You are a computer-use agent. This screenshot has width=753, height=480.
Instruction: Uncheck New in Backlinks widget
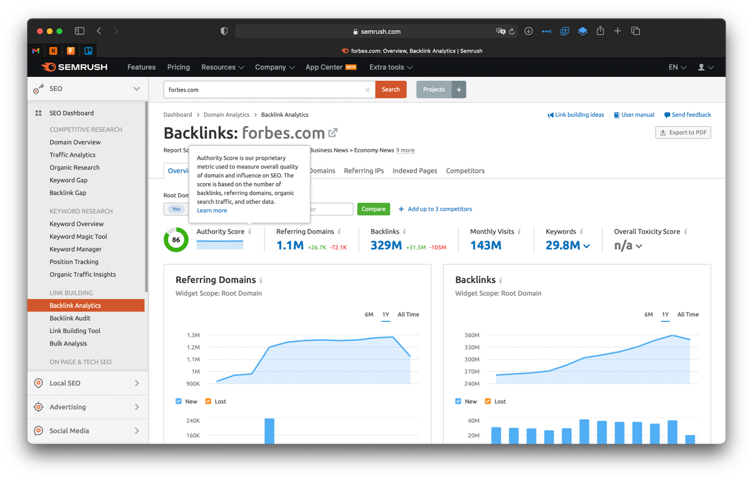coord(458,401)
